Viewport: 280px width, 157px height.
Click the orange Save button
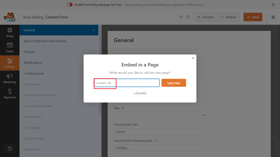253,17
